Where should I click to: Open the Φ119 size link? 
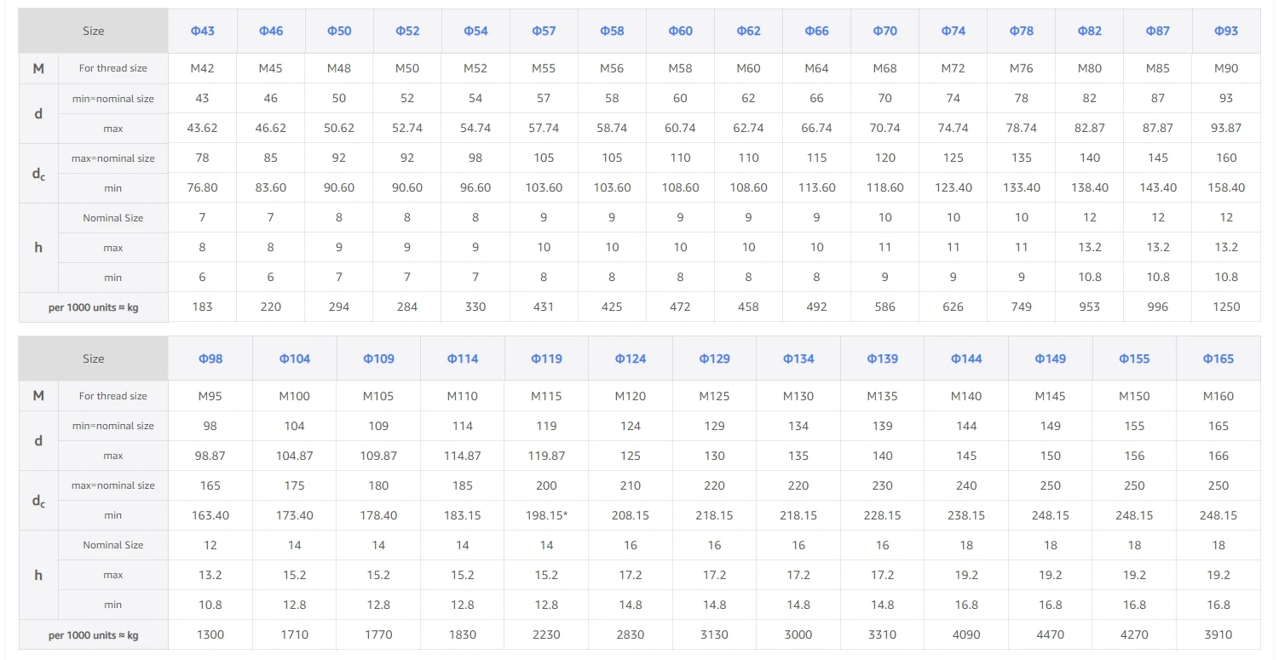pyautogui.click(x=546, y=359)
